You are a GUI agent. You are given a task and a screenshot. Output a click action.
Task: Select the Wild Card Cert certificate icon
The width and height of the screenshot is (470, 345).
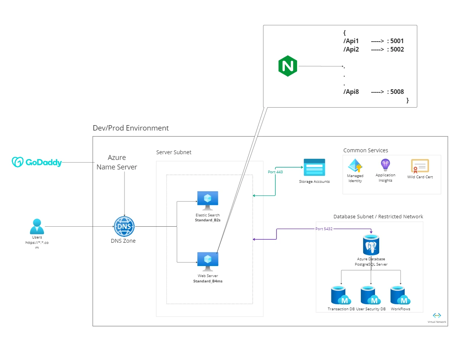[x=420, y=166]
